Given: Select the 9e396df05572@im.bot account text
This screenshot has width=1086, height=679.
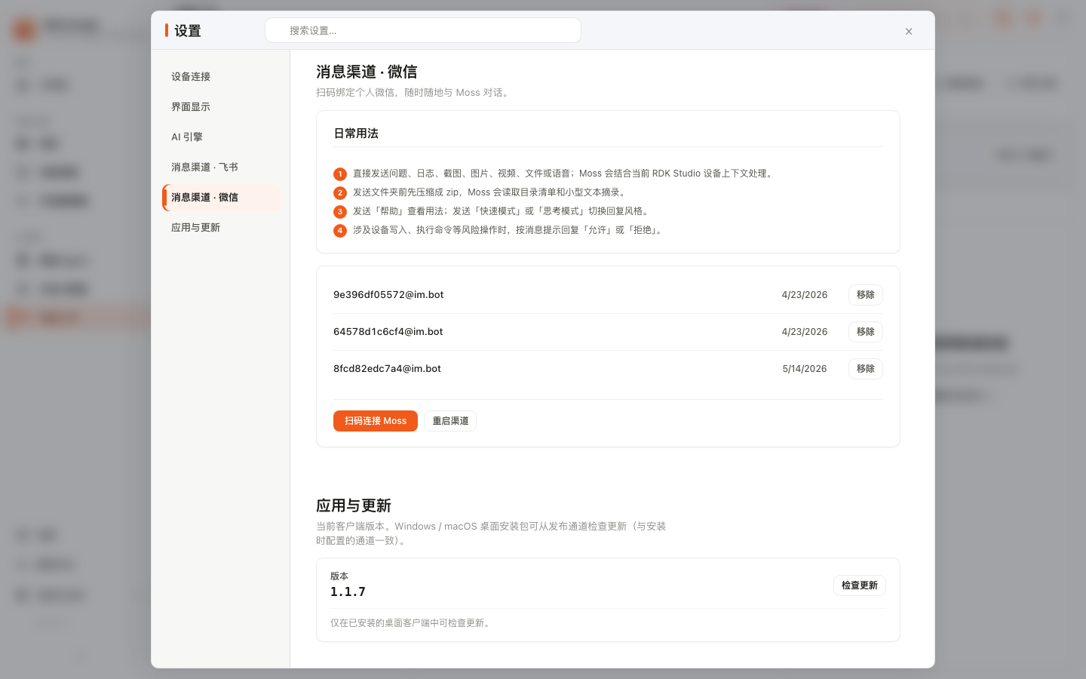Looking at the screenshot, I should (388, 295).
